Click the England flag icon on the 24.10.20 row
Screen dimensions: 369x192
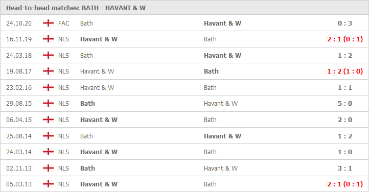coord(48,23)
